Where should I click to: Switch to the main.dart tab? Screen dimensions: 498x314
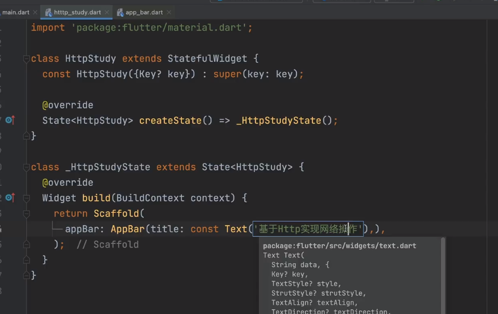pos(16,12)
